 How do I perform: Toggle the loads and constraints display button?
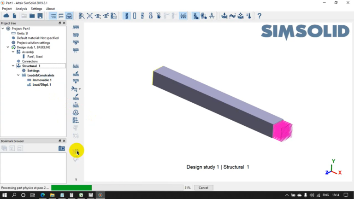[x=183, y=16]
